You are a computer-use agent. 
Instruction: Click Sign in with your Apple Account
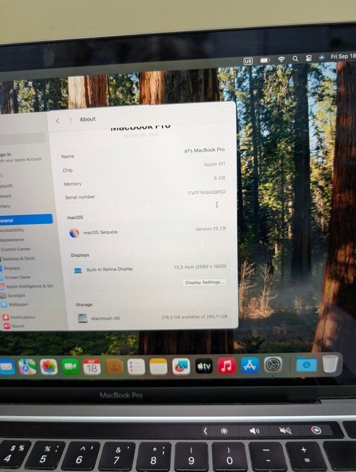[x=20, y=157]
